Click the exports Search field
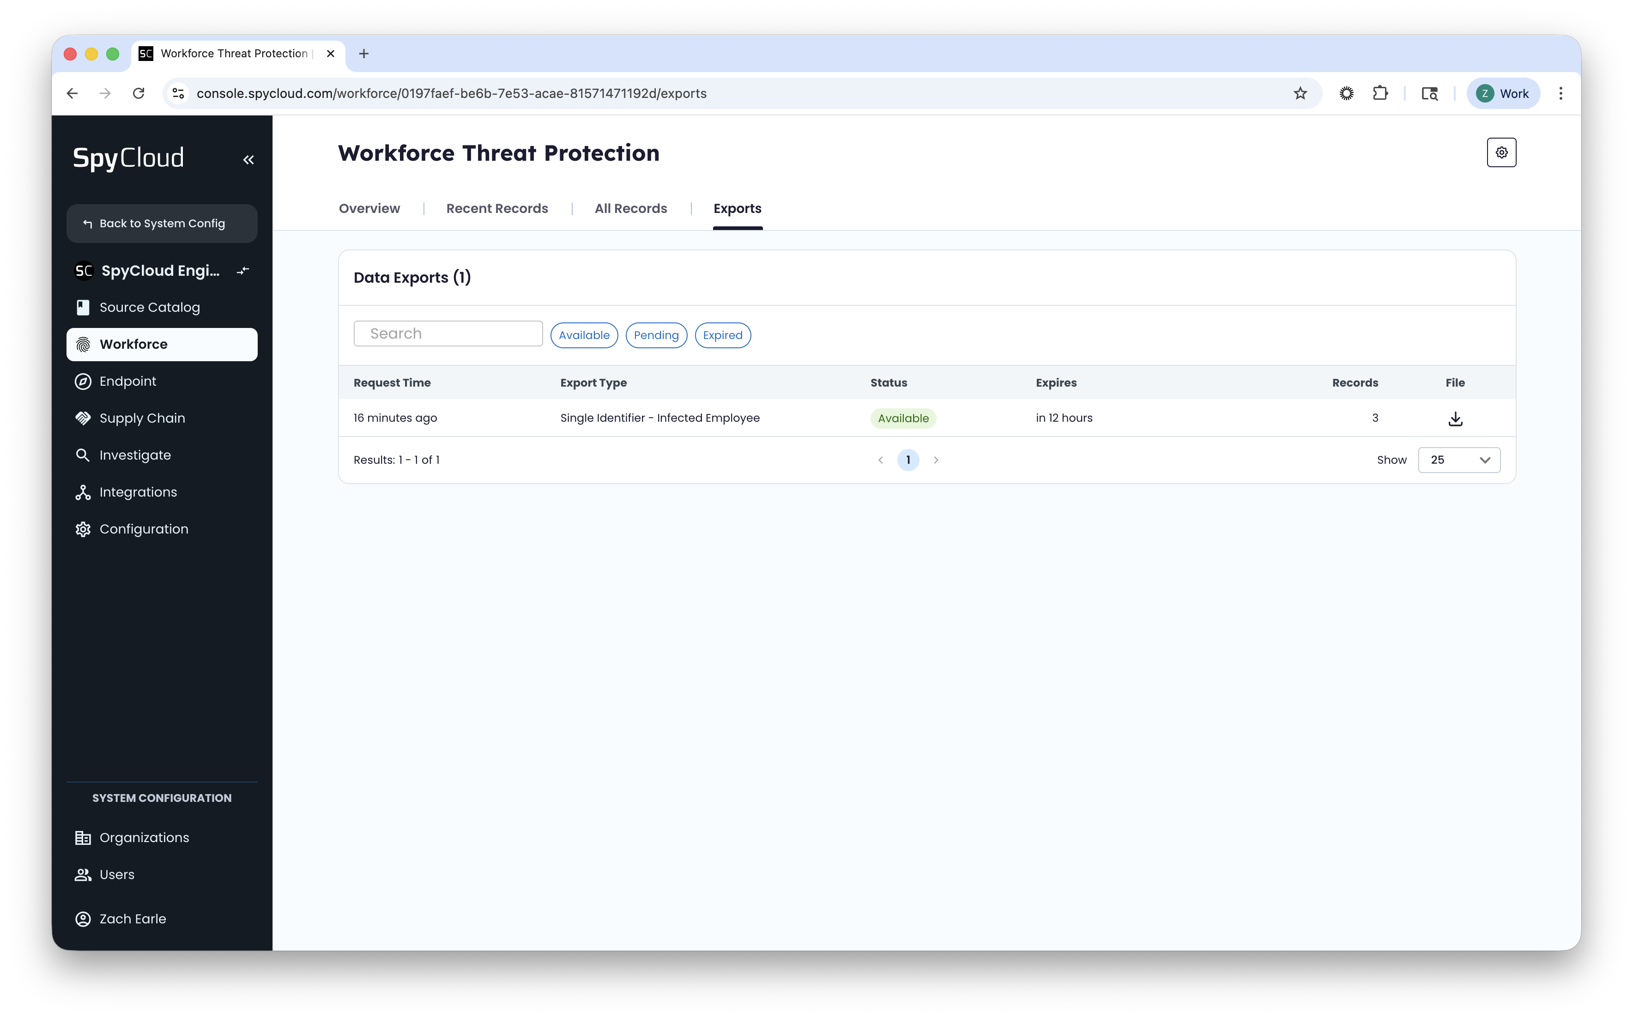Image resolution: width=1633 pixels, height=1019 pixels. [448, 334]
